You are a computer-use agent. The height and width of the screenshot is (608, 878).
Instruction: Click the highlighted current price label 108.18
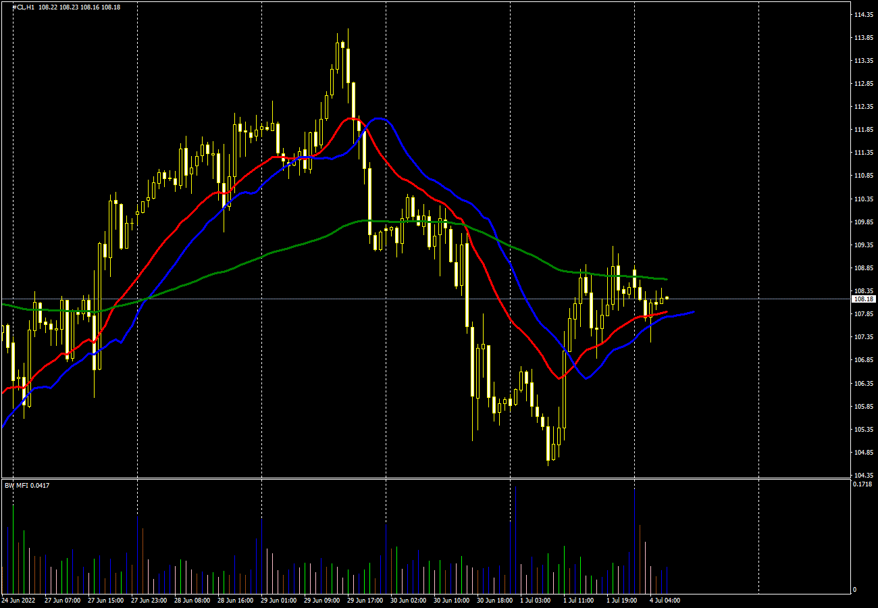pos(864,299)
